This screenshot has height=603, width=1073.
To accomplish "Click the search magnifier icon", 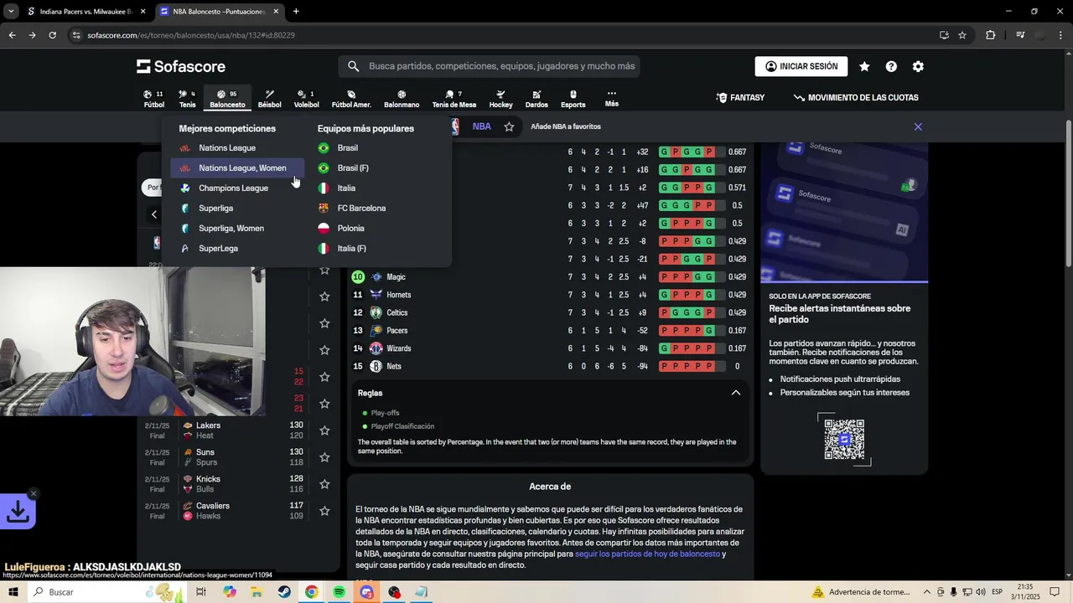I will tap(353, 66).
